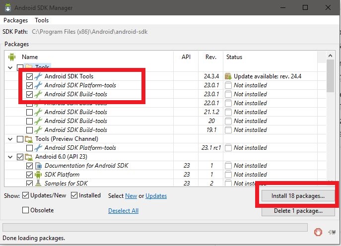The height and width of the screenshot is (246, 341).
Task: Check the Tools (Preview Channel) checkbox
Action: 20,139
